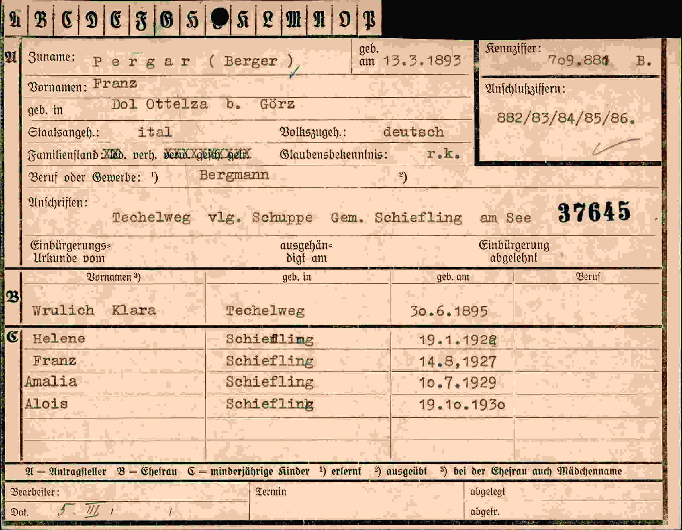This screenshot has width=682, height=530.
Task: Click the Kennziffer value '709.88' B.
Action: point(600,60)
